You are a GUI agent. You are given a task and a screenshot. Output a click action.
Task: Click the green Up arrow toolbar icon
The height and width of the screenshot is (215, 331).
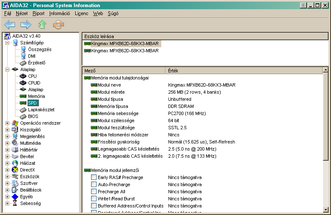pos(42,25)
